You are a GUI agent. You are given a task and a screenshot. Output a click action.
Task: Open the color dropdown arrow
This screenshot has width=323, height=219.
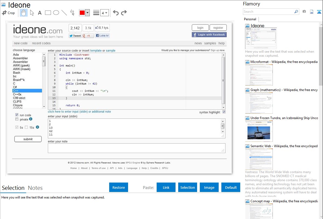88,13
